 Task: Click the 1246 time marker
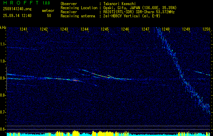click(x=125, y=29)
